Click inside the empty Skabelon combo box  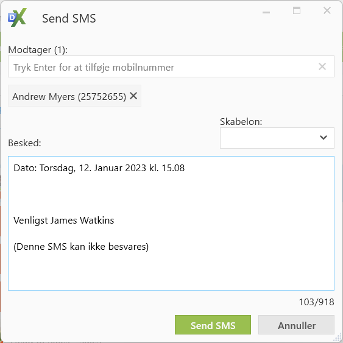tap(269, 138)
